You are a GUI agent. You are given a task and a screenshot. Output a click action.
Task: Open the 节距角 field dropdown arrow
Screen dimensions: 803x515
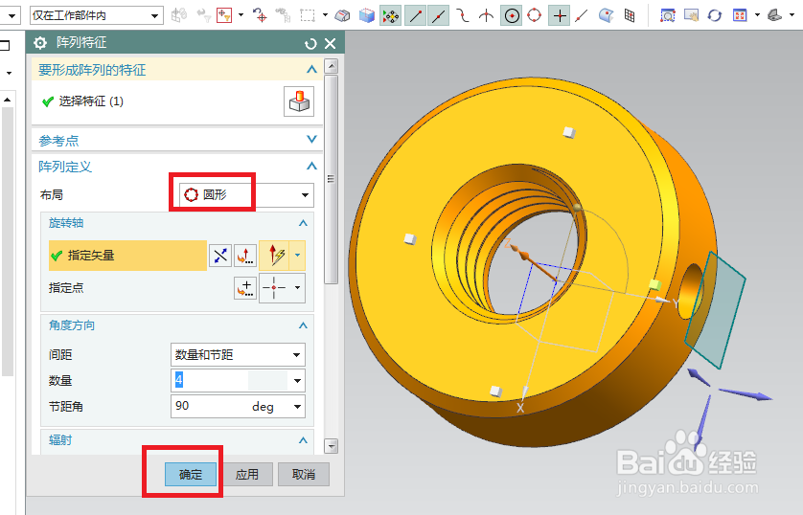pyautogui.click(x=297, y=407)
